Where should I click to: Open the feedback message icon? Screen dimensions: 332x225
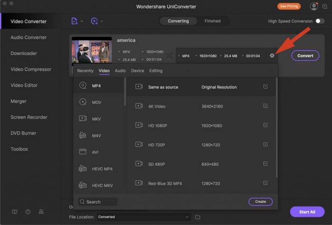coord(324,6)
